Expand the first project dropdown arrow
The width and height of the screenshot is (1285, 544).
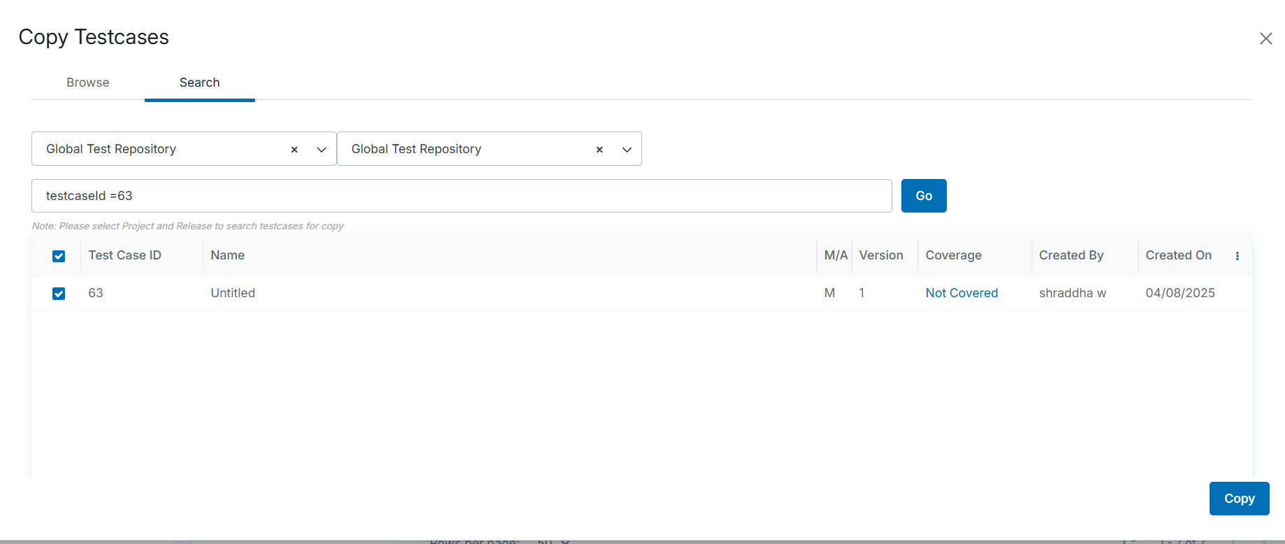coord(321,150)
